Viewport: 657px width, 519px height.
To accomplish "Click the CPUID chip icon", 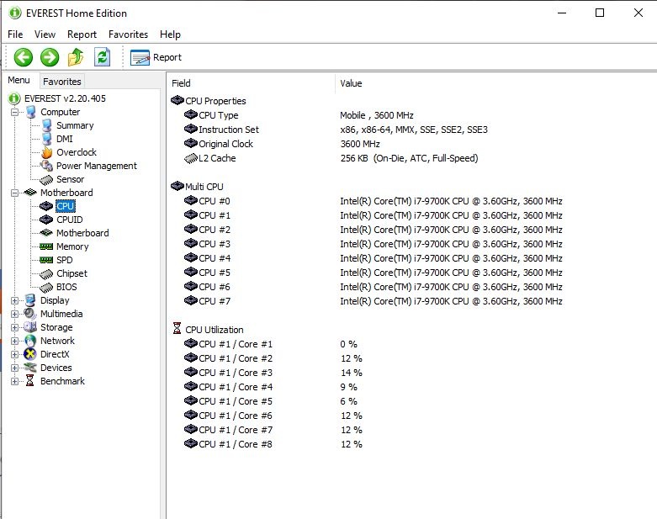I will click(x=46, y=220).
